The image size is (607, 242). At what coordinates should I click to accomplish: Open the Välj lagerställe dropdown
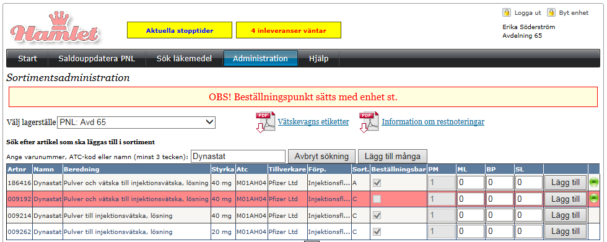point(136,122)
